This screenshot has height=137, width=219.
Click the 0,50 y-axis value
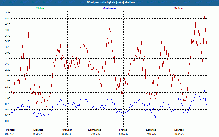[x=8, y=110]
